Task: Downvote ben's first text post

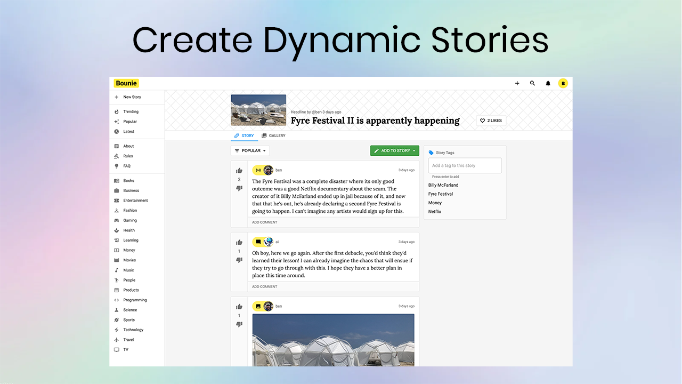Action: tap(239, 188)
